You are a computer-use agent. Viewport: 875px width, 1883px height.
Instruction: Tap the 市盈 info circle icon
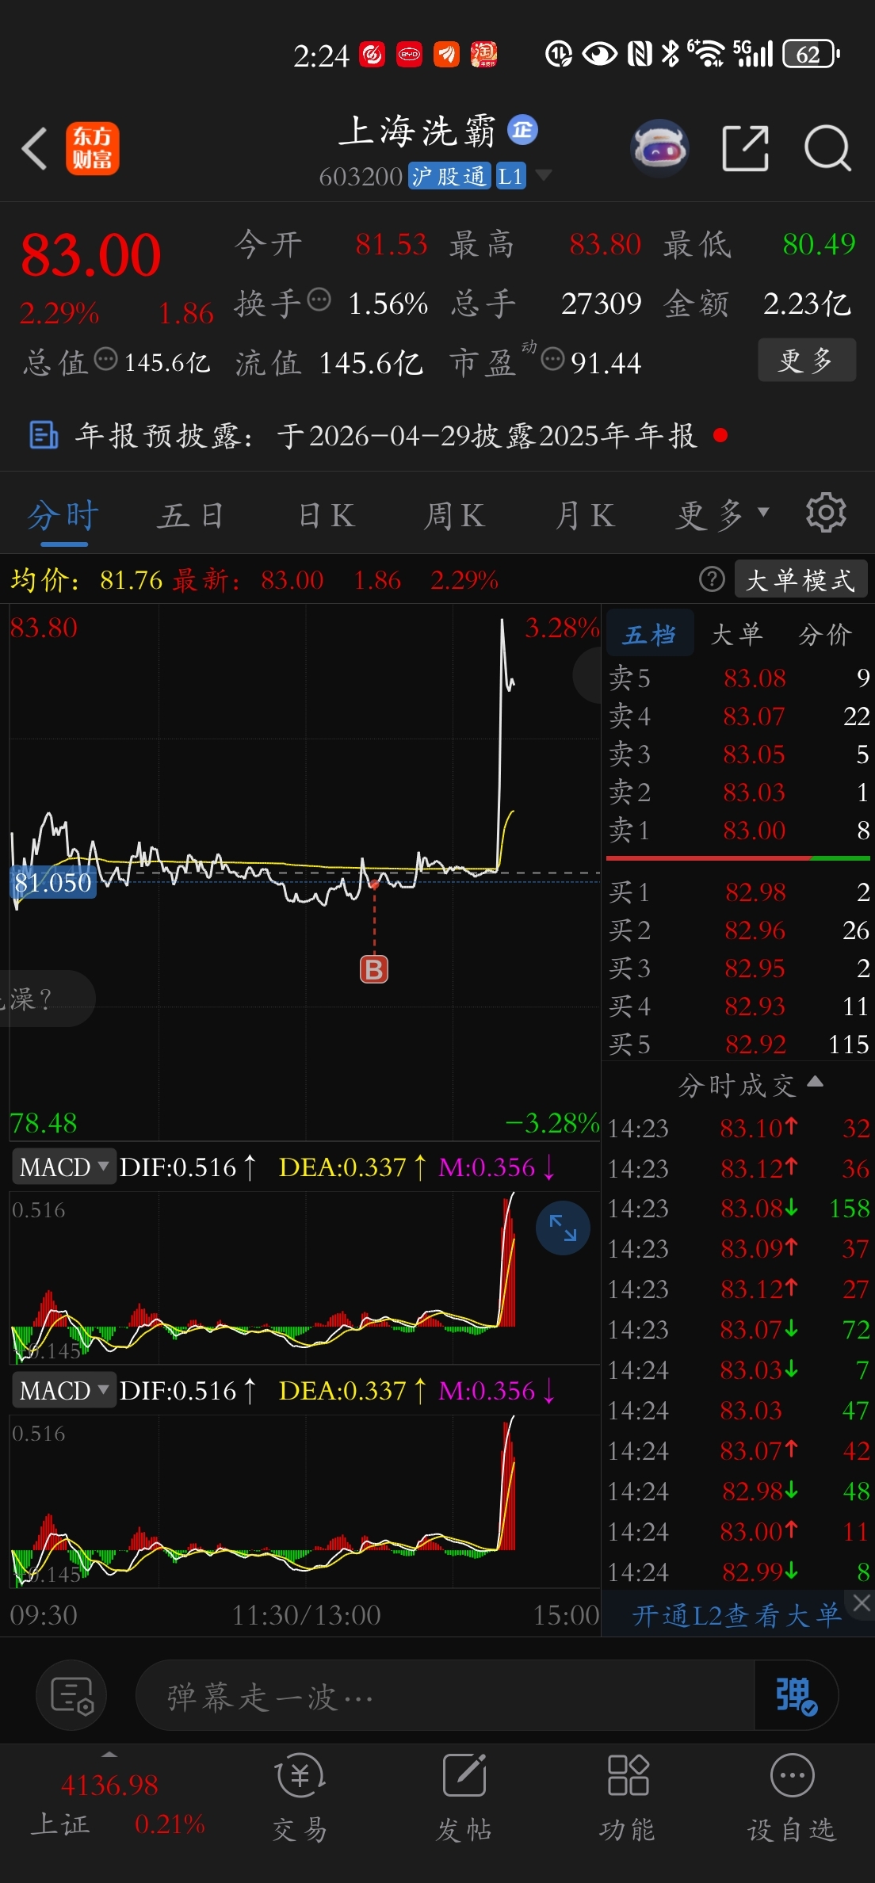[x=552, y=360]
